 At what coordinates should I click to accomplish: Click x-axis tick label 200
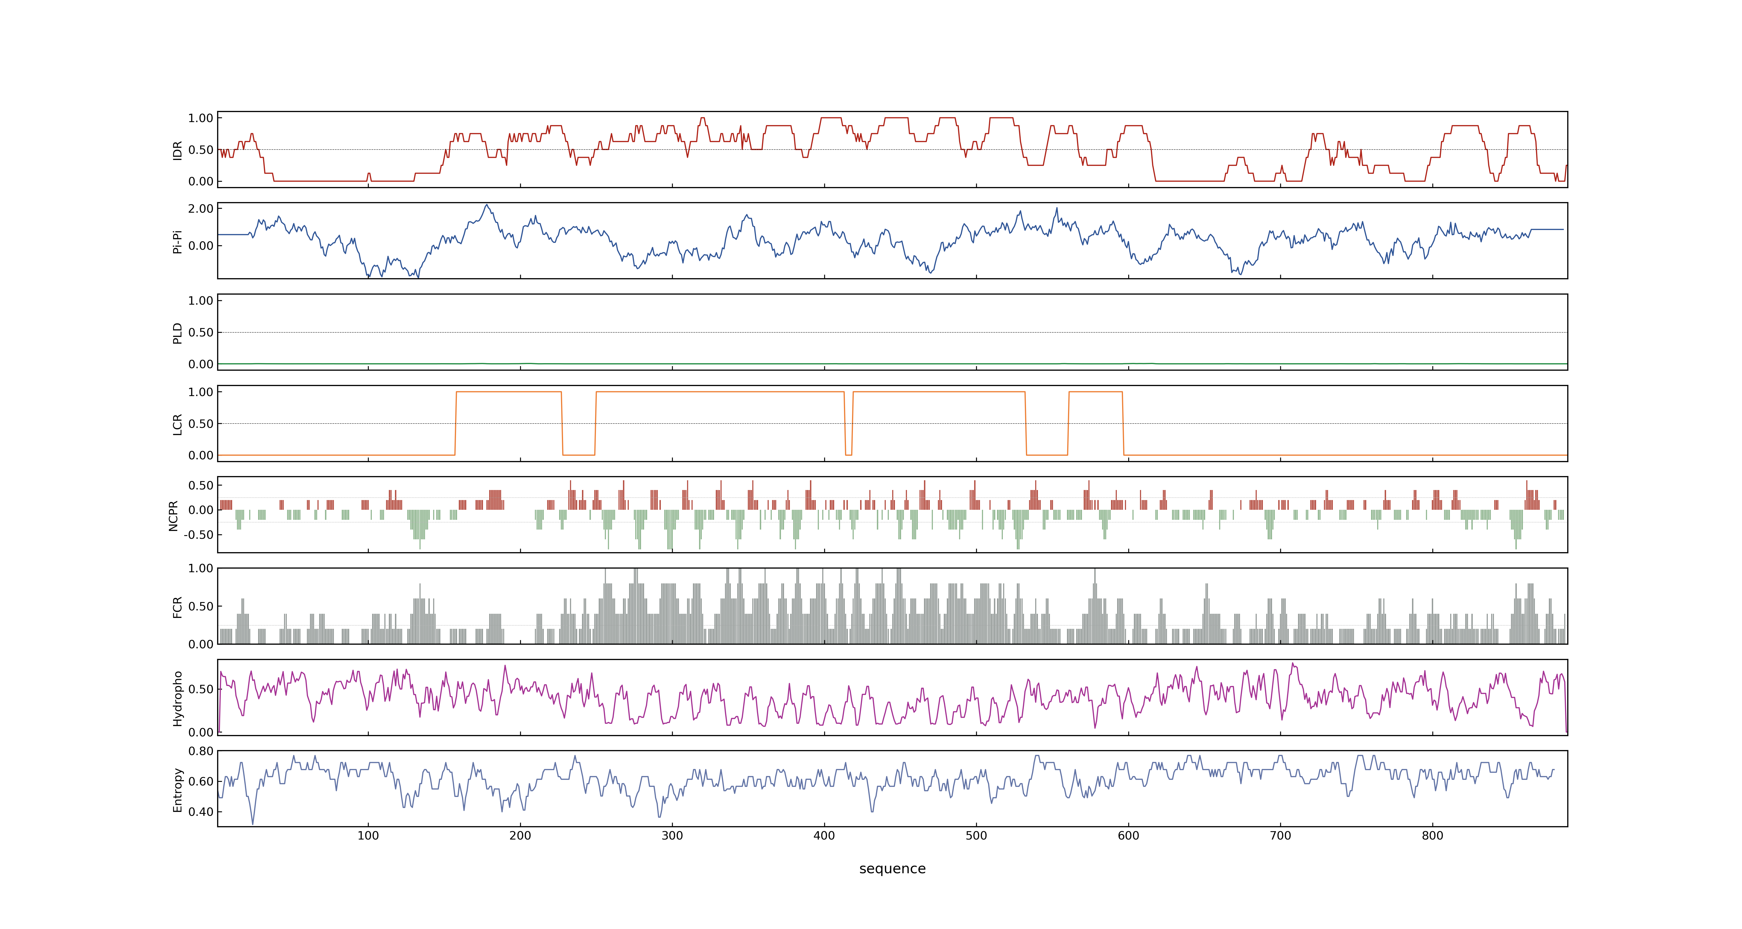[520, 836]
